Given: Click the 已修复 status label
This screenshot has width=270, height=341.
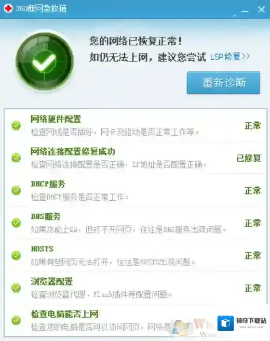Looking at the screenshot, I should coord(249,158).
